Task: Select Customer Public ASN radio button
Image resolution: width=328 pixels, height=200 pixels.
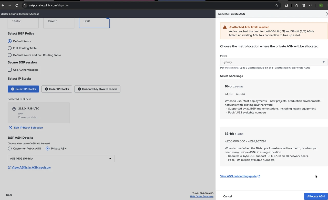Action: [x=10, y=149]
